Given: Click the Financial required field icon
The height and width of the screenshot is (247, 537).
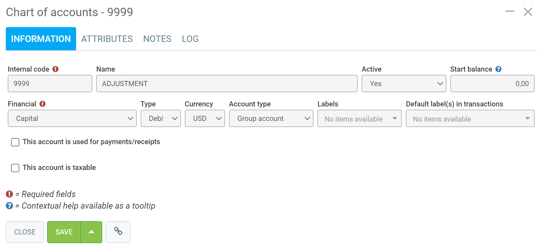Looking at the screenshot, I should [x=43, y=104].
